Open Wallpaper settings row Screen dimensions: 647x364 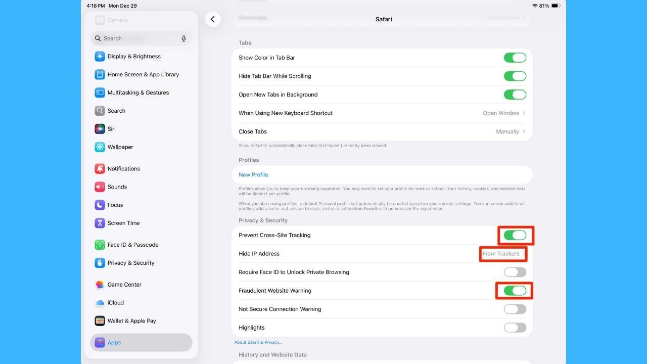(x=141, y=147)
